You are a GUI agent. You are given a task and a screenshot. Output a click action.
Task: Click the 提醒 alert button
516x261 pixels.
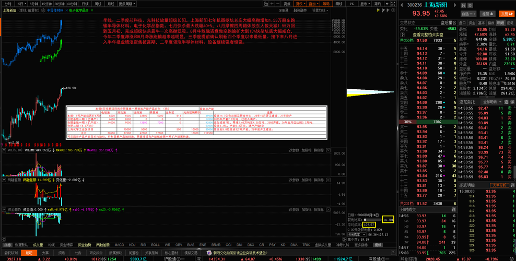(x=487, y=14)
